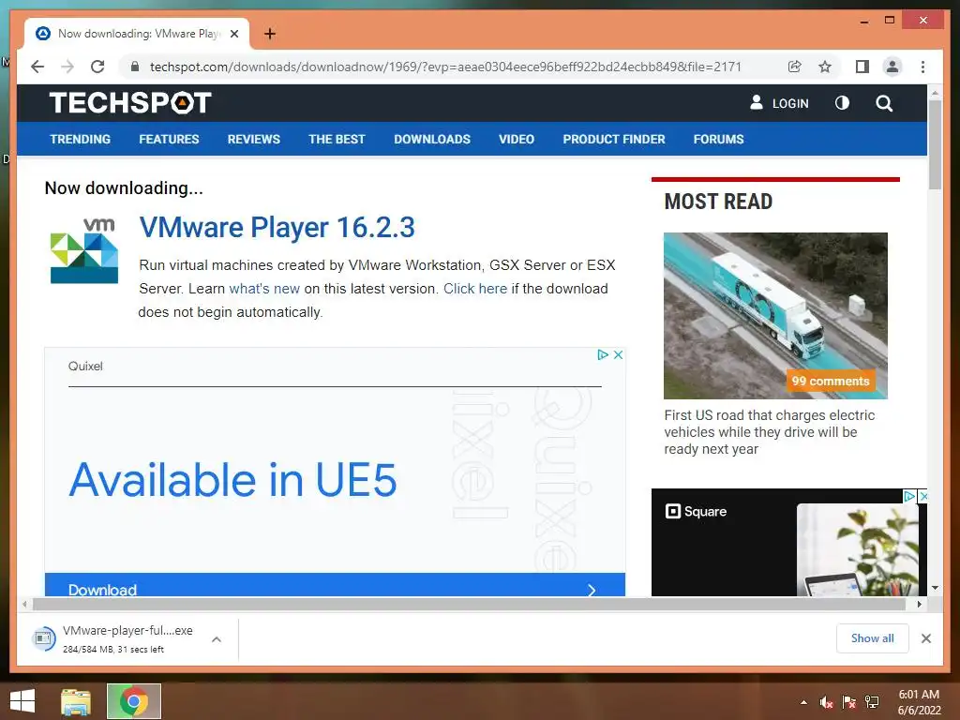Open the clock showing 6:01 AM
The width and height of the screenshot is (960, 720).
[x=919, y=702]
